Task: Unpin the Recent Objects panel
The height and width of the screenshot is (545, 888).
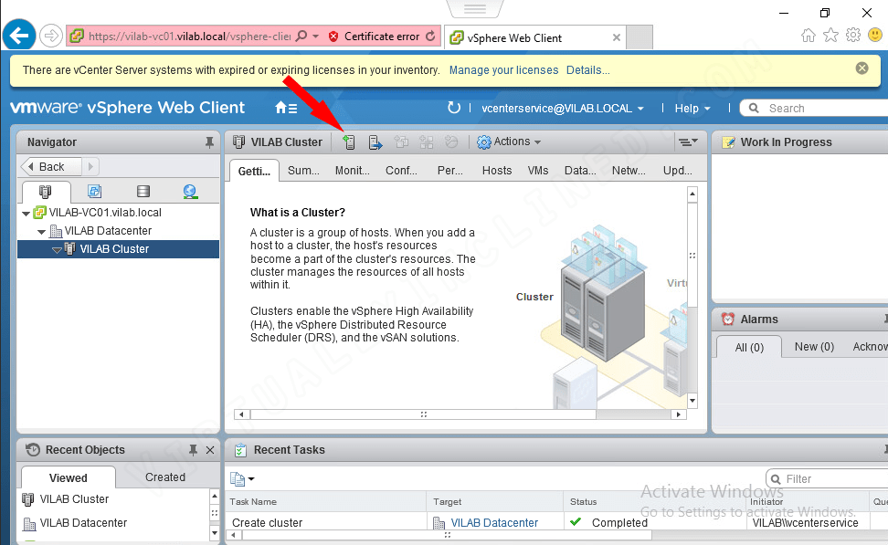Action: pos(193,449)
